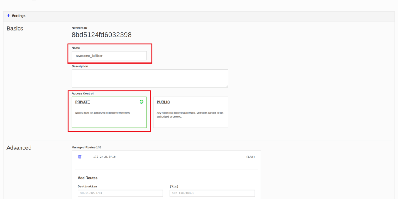
Task: Grab the Description box resize handle
Action: pyautogui.click(x=227, y=86)
